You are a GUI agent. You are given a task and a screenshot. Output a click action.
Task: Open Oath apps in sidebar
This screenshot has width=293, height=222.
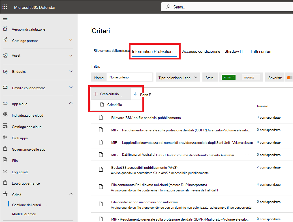[20, 138]
